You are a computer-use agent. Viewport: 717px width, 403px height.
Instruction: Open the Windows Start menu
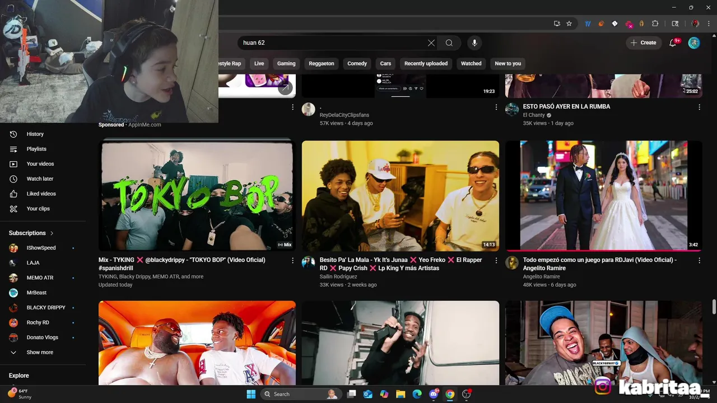pyautogui.click(x=251, y=394)
